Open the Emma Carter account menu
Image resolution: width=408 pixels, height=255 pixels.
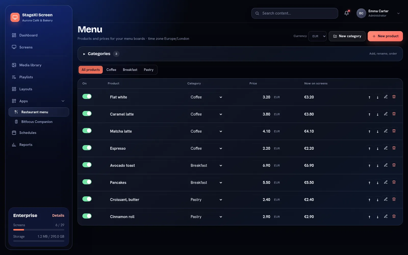(378, 13)
